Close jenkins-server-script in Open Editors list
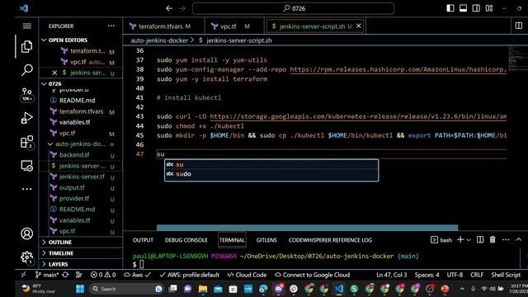The image size is (528, 297). coord(54,73)
